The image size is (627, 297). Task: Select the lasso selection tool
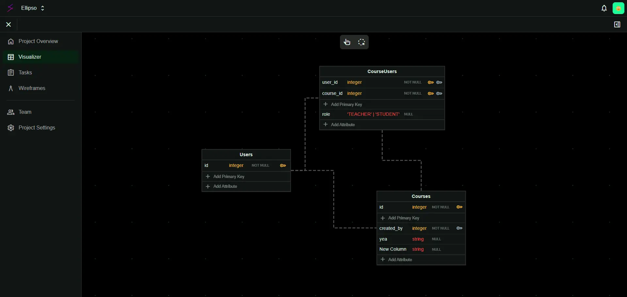tap(362, 42)
